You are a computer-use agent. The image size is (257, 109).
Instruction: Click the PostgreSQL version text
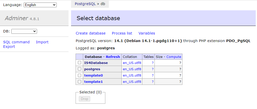click(x=163, y=41)
